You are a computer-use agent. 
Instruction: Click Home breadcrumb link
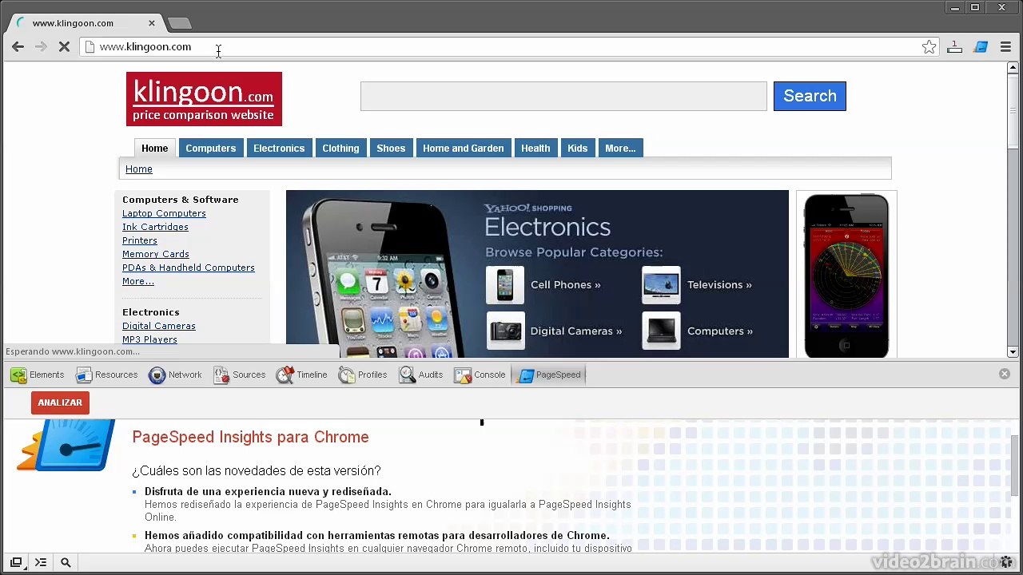coord(139,169)
